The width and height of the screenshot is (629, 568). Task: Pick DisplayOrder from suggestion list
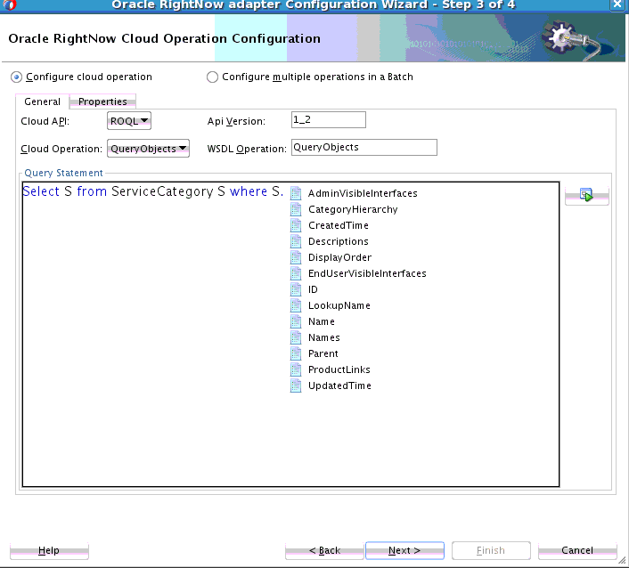coord(339,257)
